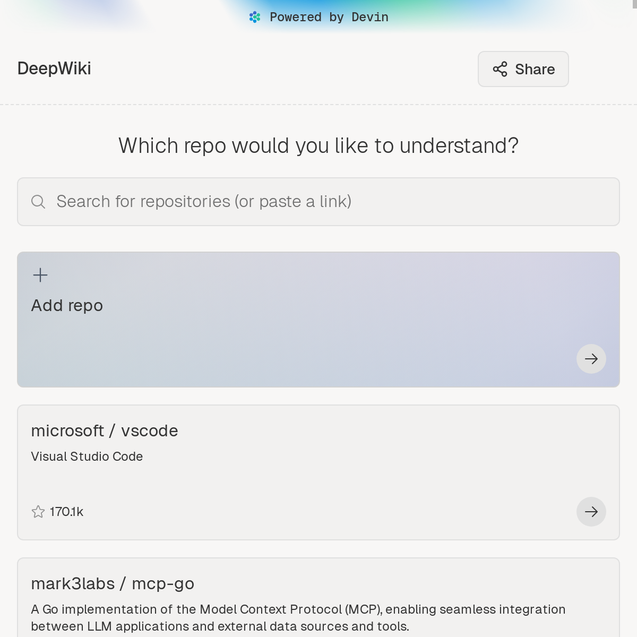This screenshot has height=637, width=637.
Task: Click the heading Which repo would you like to understand
Action: click(x=318, y=145)
